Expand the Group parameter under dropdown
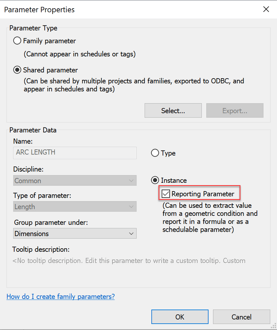The image size is (277, 330). [x=132, y=233]
